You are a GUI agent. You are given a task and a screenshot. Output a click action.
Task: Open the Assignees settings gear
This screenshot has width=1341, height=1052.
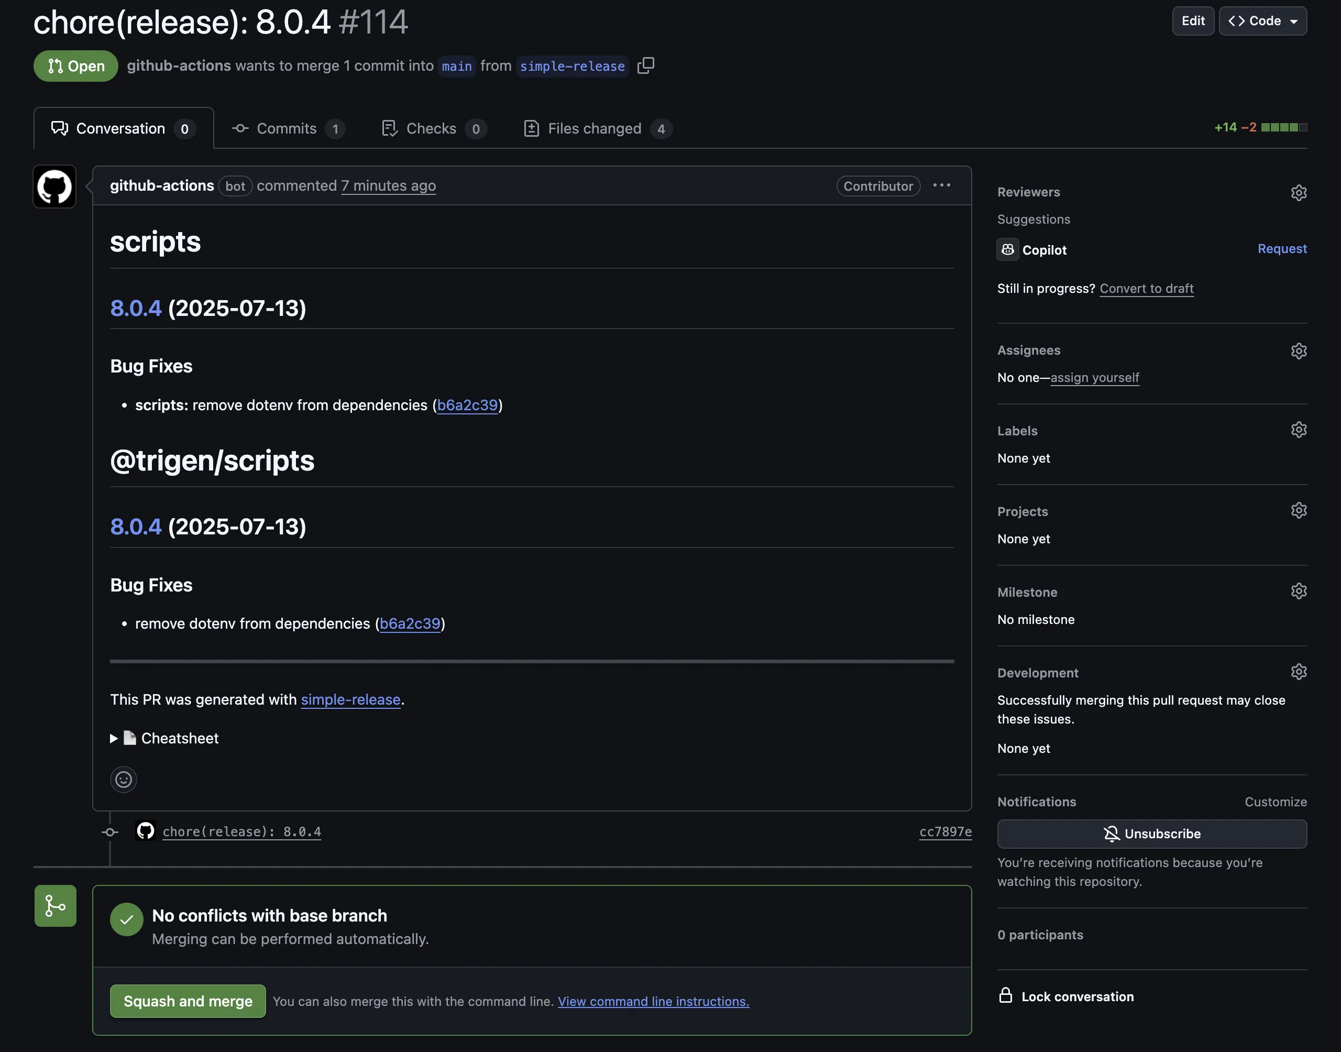1299,350
